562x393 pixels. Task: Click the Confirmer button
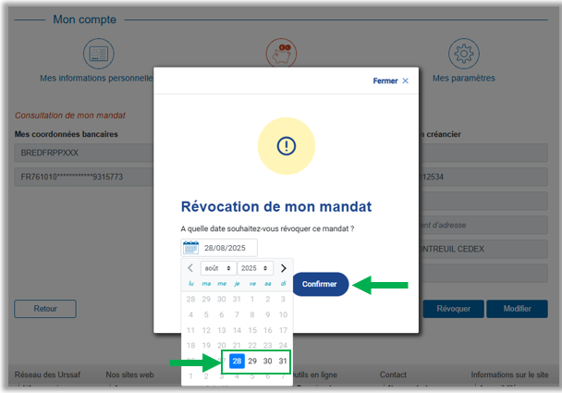tap(321, 284)
